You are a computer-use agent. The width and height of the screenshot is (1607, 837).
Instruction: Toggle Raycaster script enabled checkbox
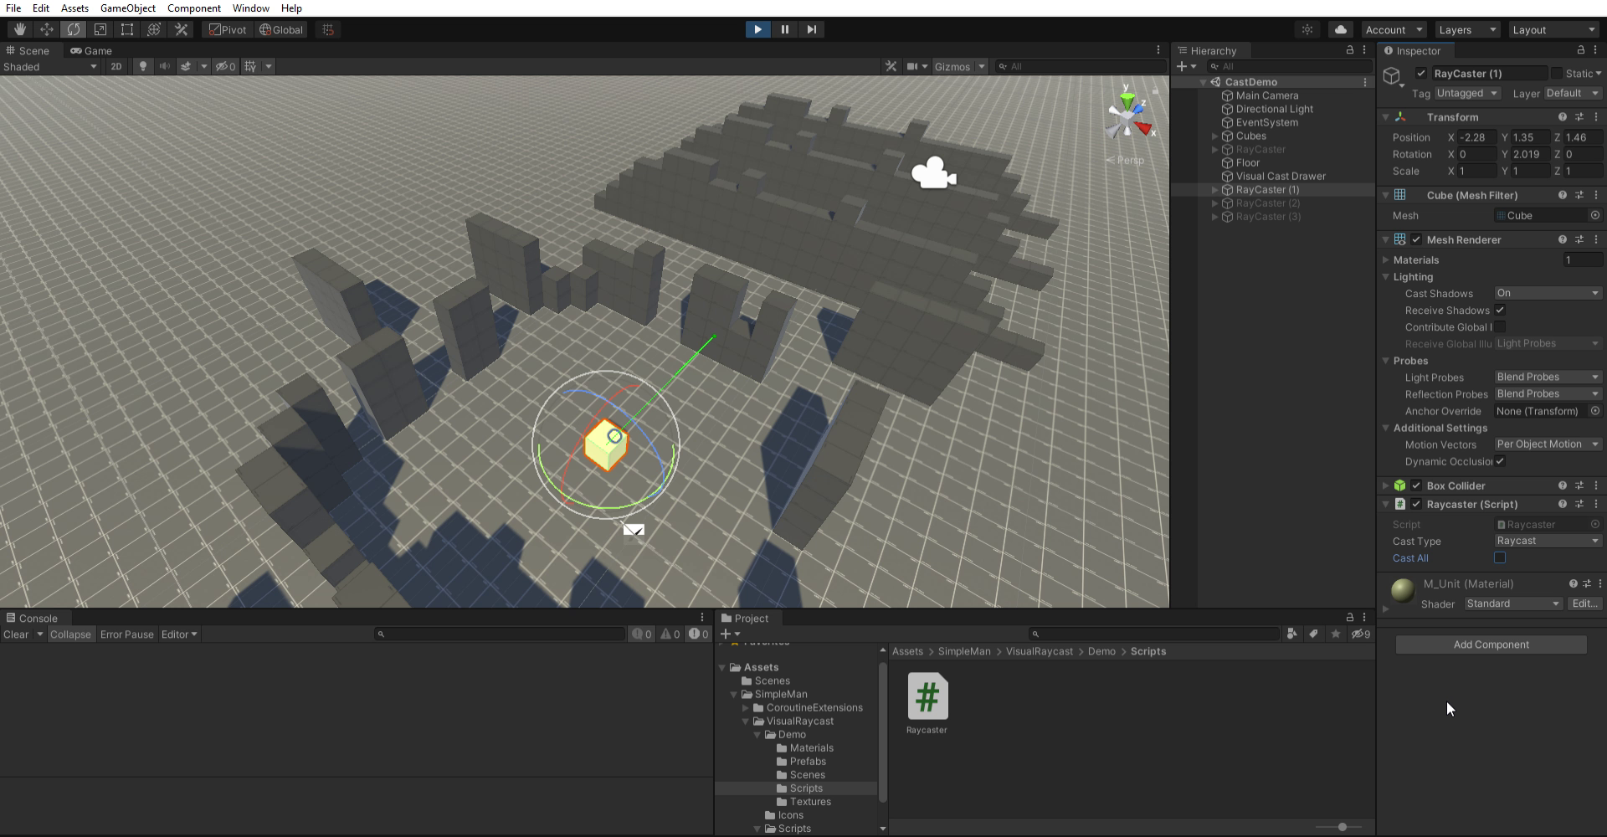tap(1416, 504)
